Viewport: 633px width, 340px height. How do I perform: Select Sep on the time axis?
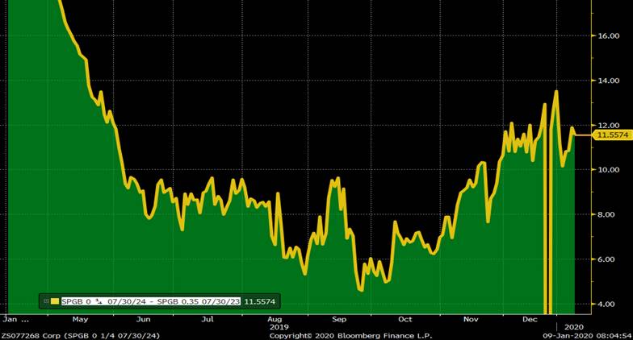pyautogui.click(x=339, y=319)
